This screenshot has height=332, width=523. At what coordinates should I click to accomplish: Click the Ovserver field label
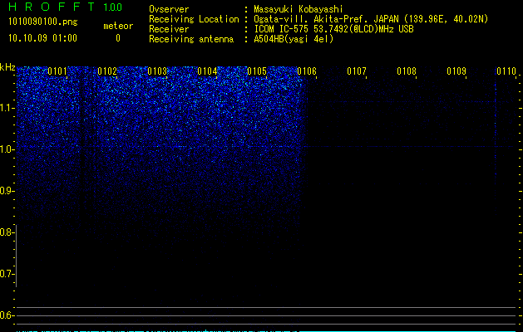[169, 9]
